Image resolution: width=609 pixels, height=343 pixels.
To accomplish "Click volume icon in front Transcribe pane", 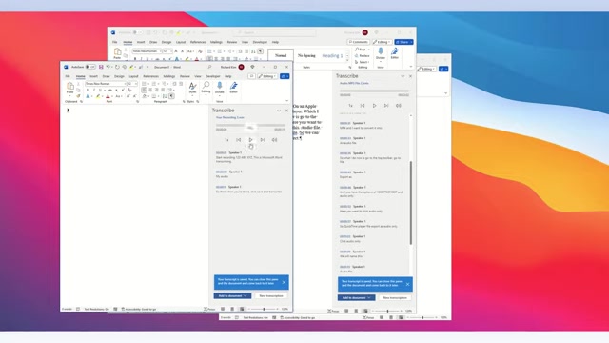I will 275,140.
